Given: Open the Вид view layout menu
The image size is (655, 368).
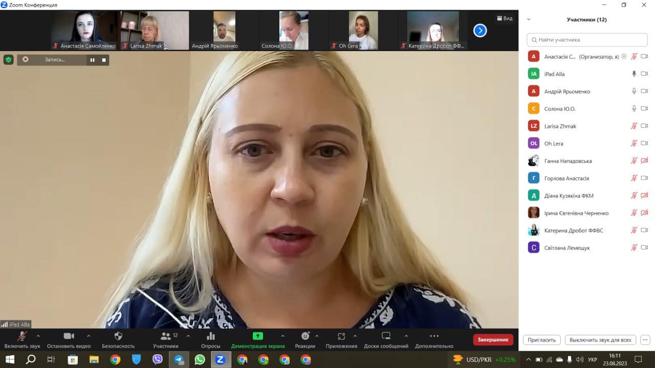Looking at the screenshot, I should [x=504, y=18].
